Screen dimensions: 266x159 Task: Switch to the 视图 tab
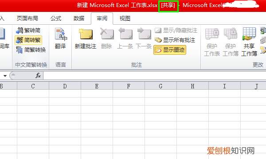[125, 19]
